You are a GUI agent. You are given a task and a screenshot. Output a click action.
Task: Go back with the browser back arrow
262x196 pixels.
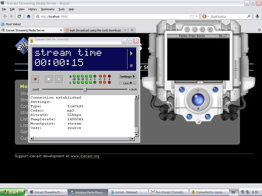[x=5, y=16]
